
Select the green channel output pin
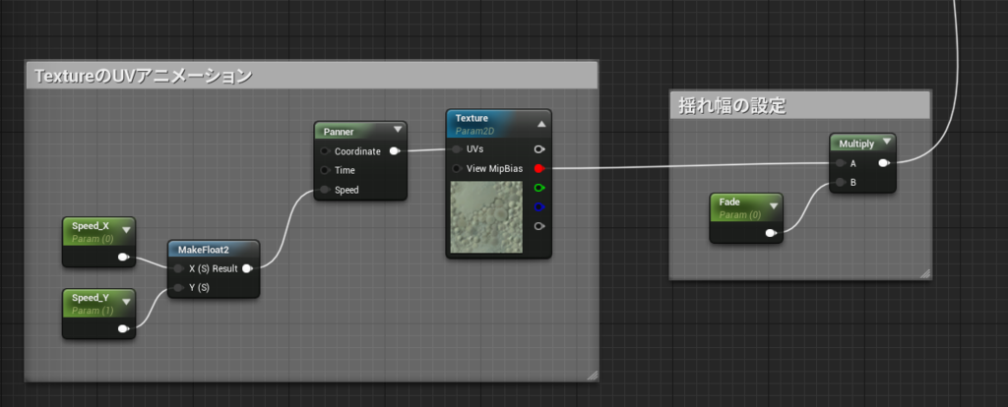click(539, 188)
